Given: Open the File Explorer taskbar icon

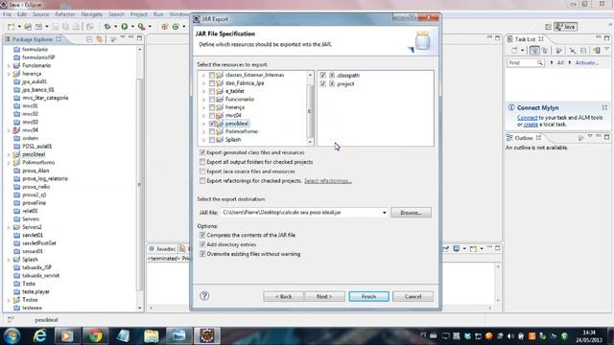Looking at the screenshot, I should tap(152, 336).
